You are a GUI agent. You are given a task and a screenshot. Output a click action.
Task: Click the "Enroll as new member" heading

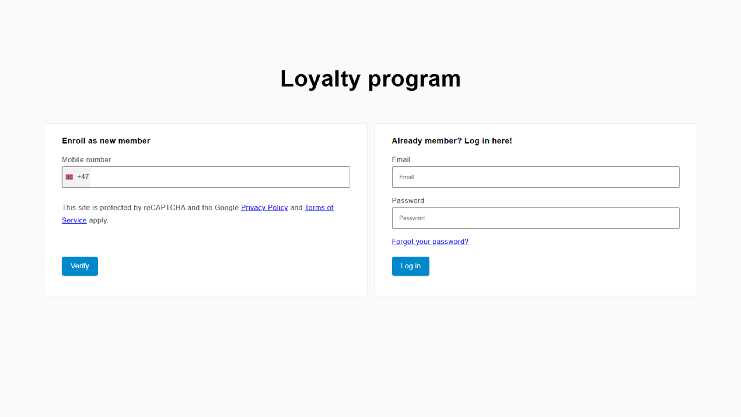[106, 141]
